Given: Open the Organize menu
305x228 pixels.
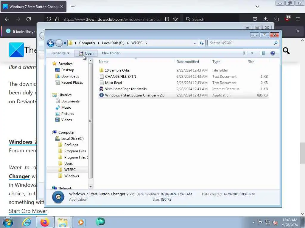Looking at the screenshot, I should (60, 53).
